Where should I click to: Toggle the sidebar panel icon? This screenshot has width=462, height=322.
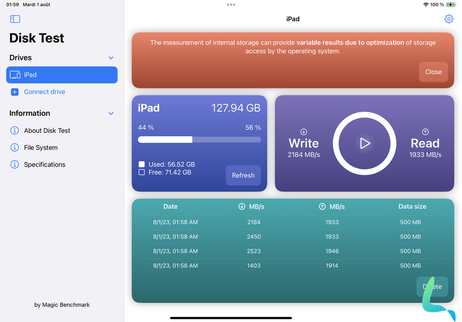(x=15, y=19)
